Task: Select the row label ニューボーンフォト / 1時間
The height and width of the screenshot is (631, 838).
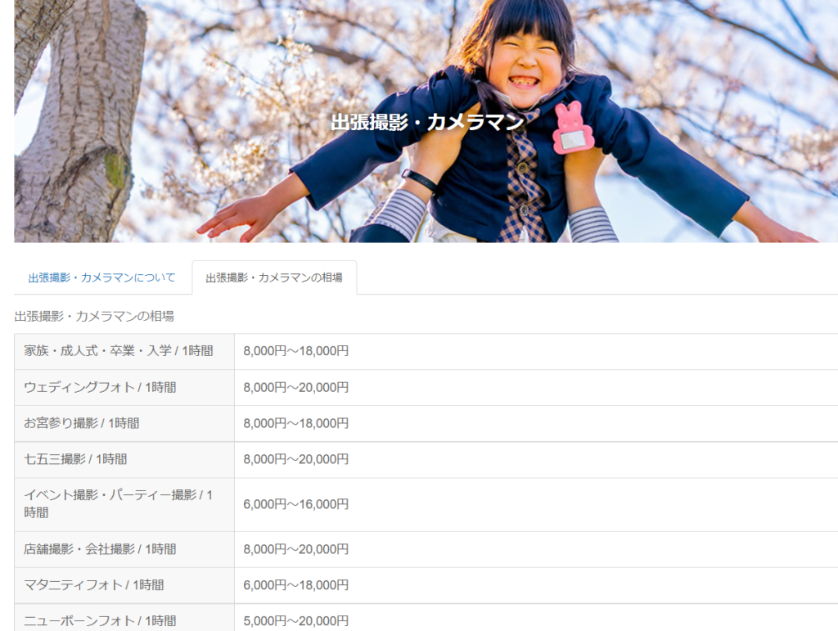Action: [x=100, y=621]
